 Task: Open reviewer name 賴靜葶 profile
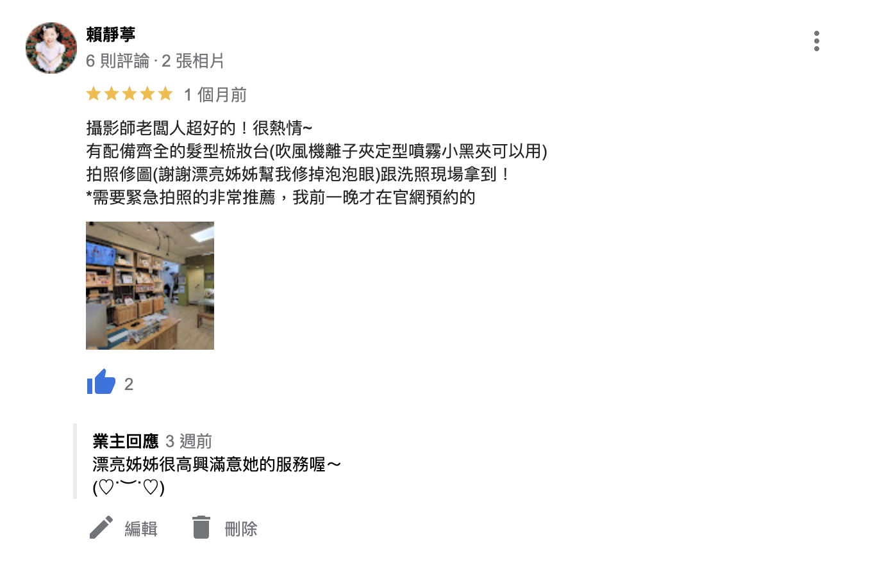tap(111, 35)
